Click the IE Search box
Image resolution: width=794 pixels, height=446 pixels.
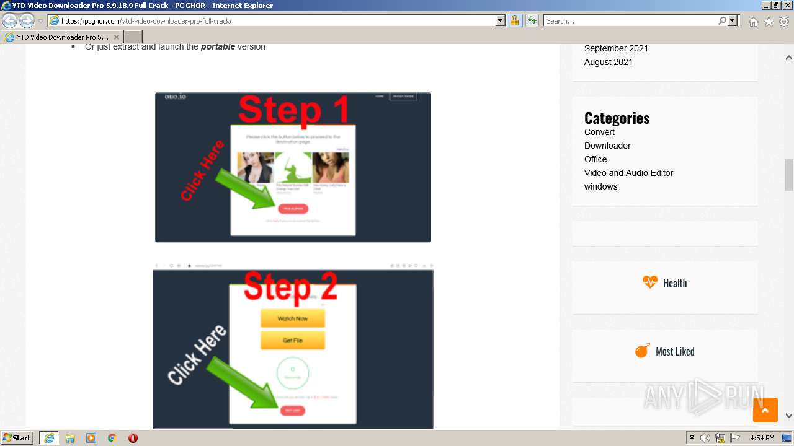click(630, 20)
